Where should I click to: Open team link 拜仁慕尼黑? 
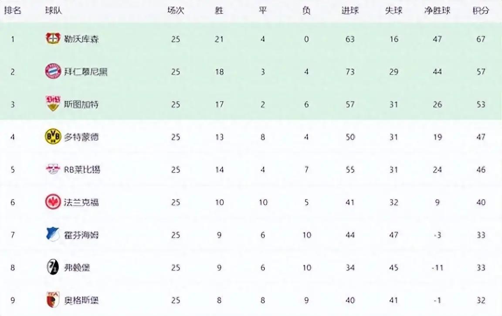pyautogui.click(x=85, y=71)
